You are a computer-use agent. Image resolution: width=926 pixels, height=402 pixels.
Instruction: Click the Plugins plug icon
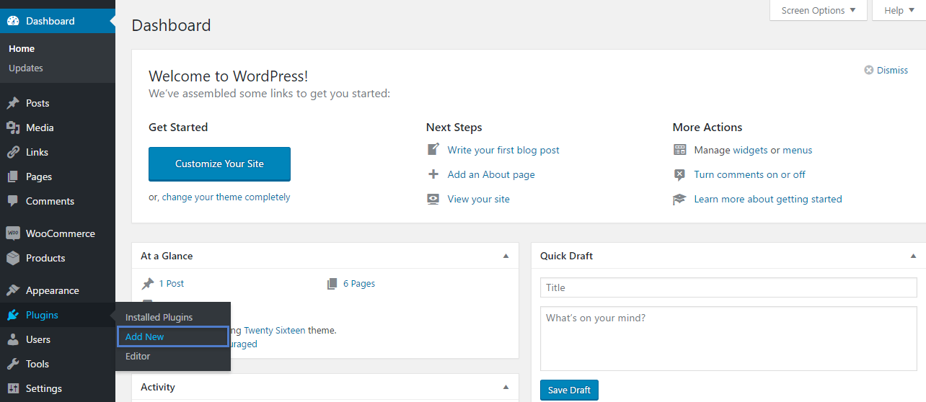coord(13,315)
